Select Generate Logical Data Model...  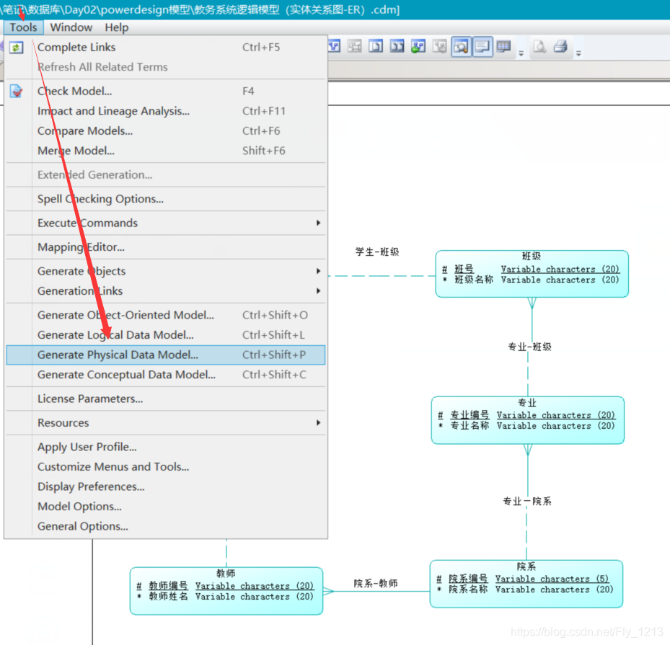point(166,335)
